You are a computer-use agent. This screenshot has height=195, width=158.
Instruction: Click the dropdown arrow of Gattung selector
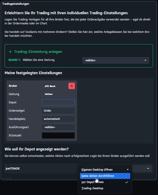[145, 60]
